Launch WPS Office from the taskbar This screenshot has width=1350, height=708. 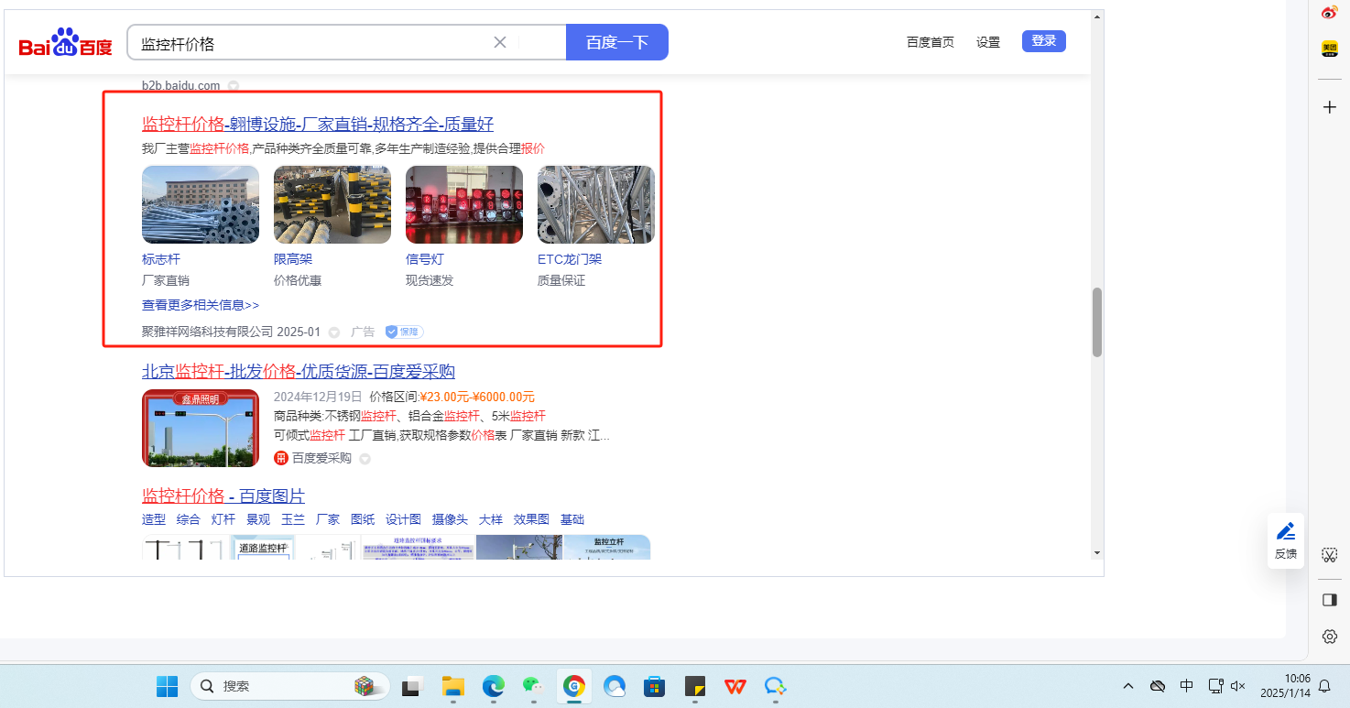pos(735,686)
